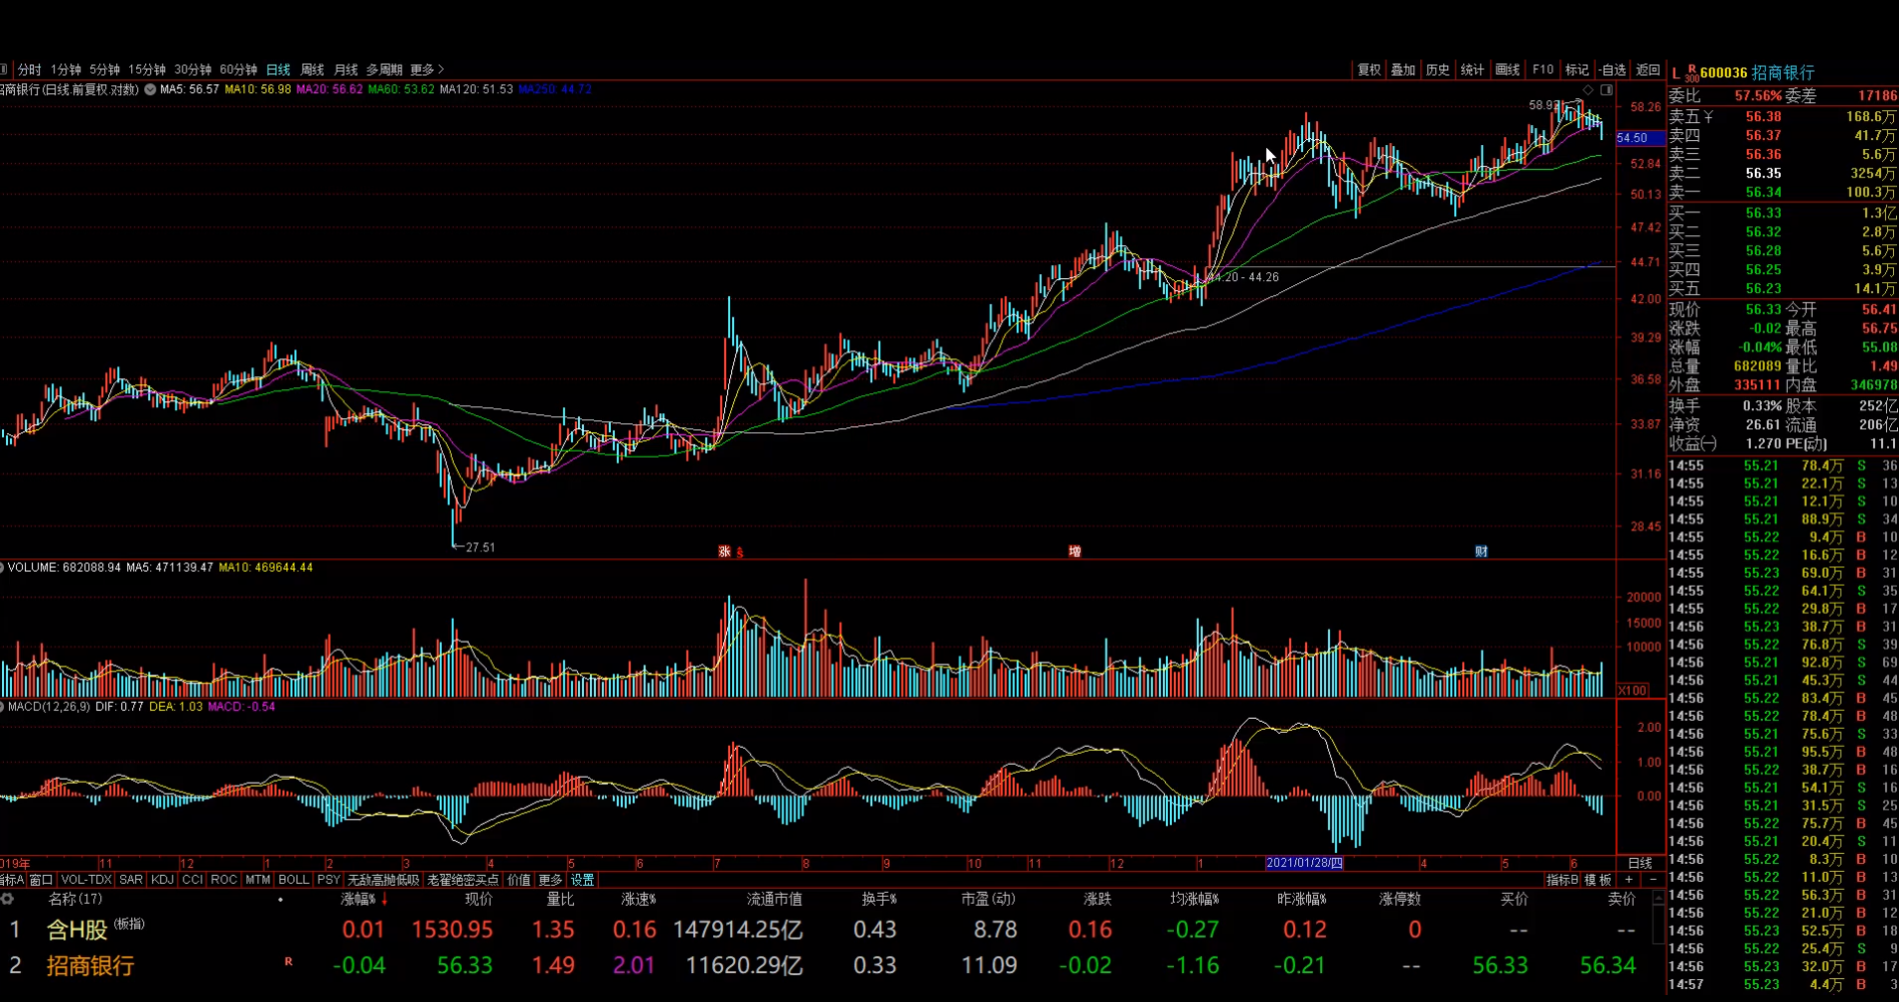Image resolution: width=1899 pixels, height=1002 pixels.
Task: Expand 更多 indicators list
Action: (x=550, y=880)
